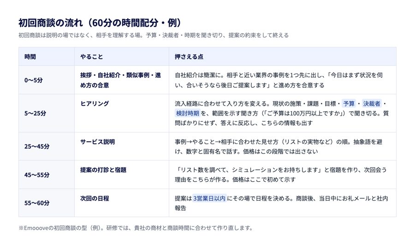Select the 時間 column header
415x247 pixels.
click(x=46, y=57)
